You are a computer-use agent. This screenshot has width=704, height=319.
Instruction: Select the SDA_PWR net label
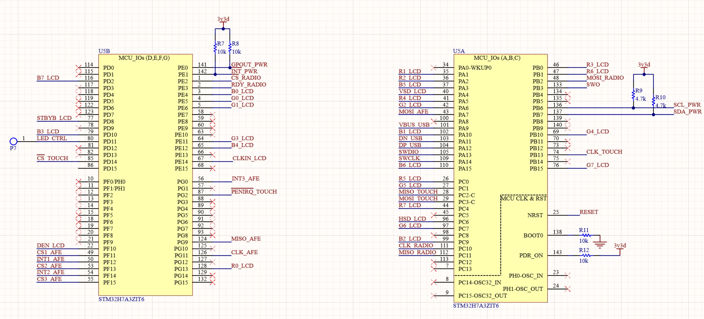click(688, 112)
